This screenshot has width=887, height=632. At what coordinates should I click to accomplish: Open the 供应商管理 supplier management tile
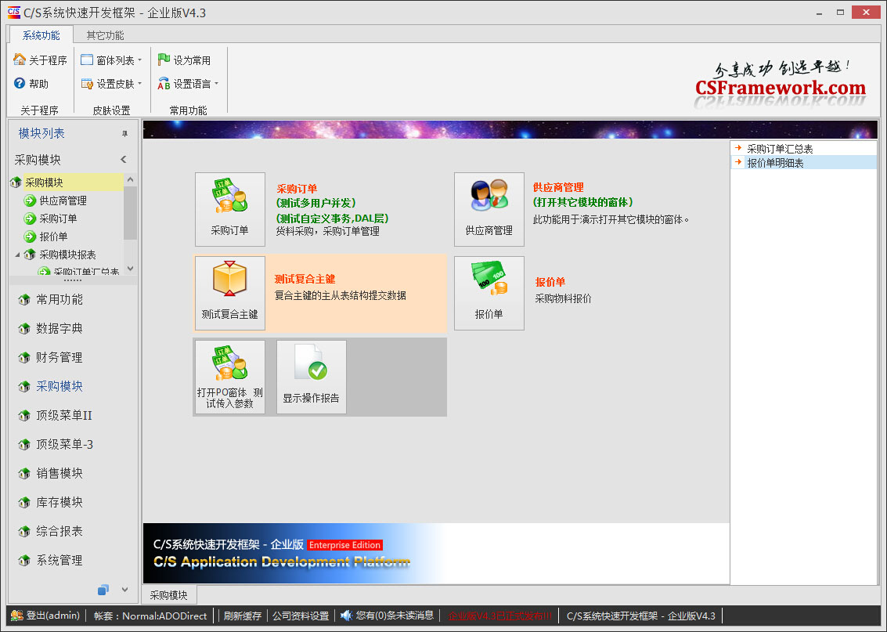[489, 208]
